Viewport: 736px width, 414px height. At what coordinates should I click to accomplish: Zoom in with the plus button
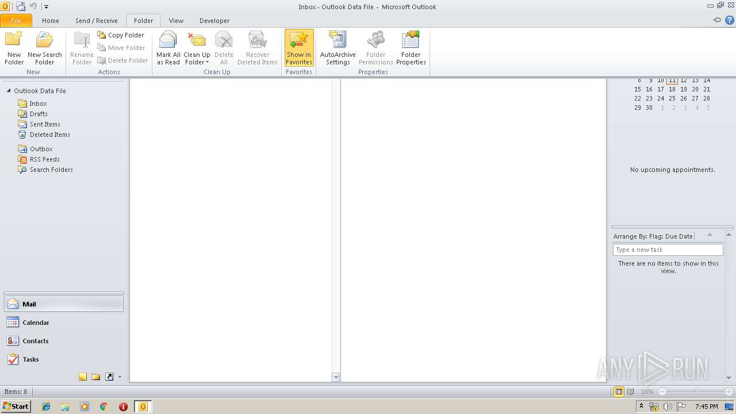[x=729, y=392]
